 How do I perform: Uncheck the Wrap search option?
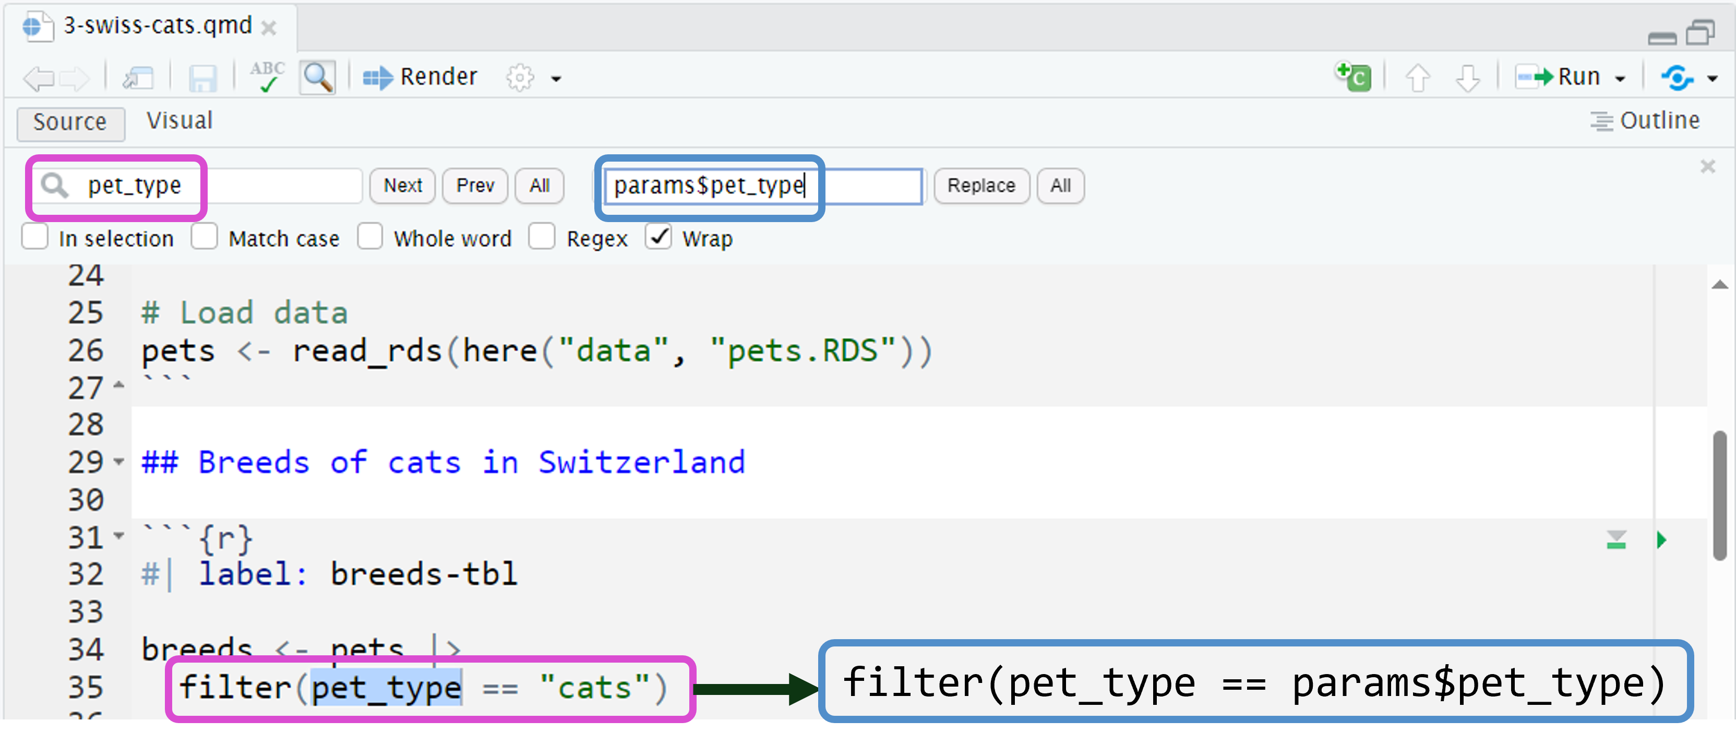point(659,237)
